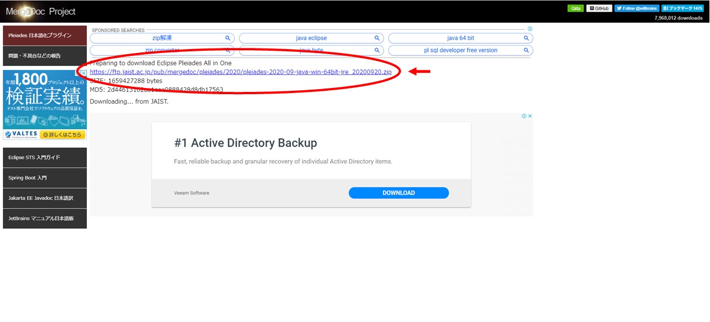710x322 pixels.
Task: Click the ad description about granular recovery
Action: tap(283, 161)
